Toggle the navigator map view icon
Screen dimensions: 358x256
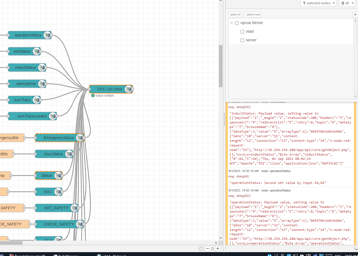click(201, 249)
